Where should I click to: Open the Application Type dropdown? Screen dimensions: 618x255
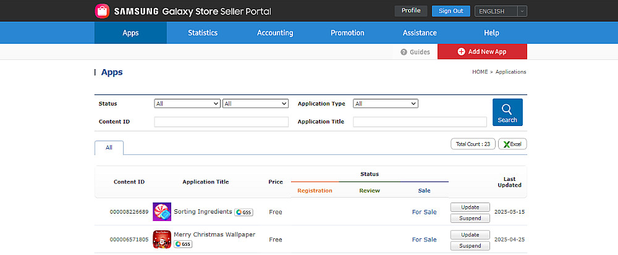pyautogui.click(x=386, y=104)
